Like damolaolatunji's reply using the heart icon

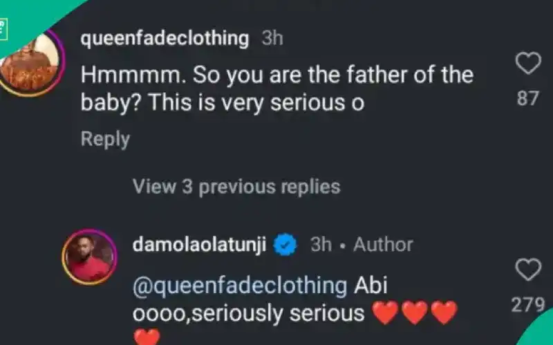click(528, 270)
